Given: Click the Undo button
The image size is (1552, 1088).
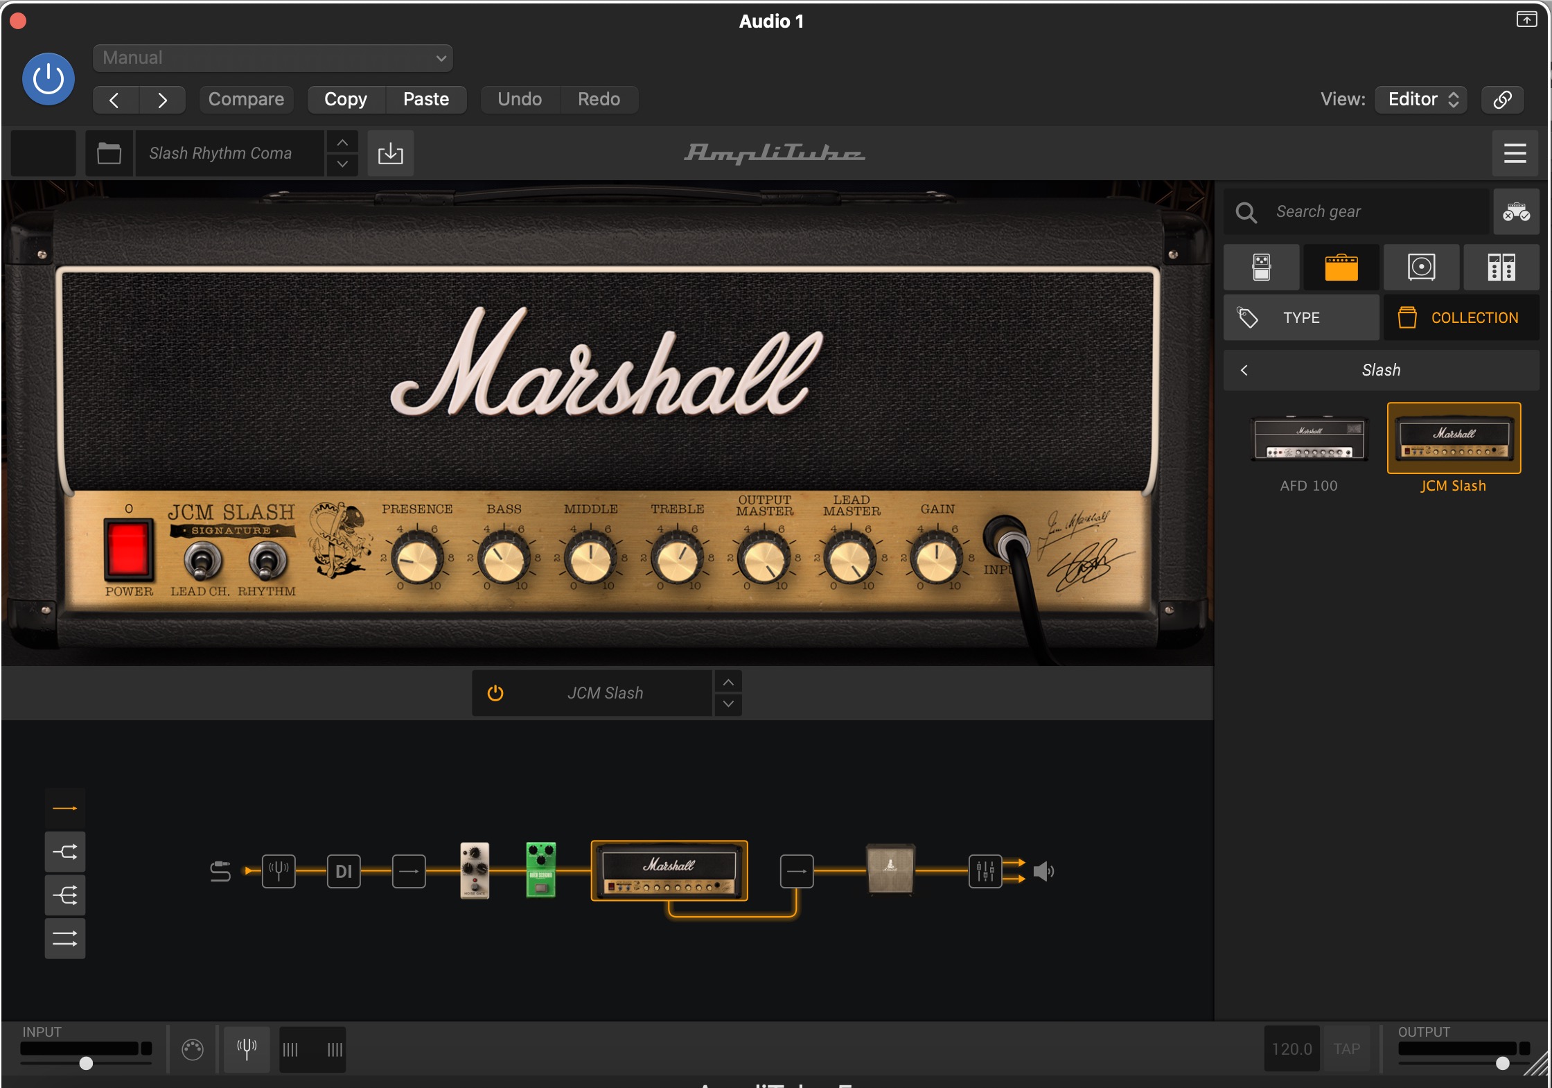Looking at the screenshot, I should coord(520,100).
